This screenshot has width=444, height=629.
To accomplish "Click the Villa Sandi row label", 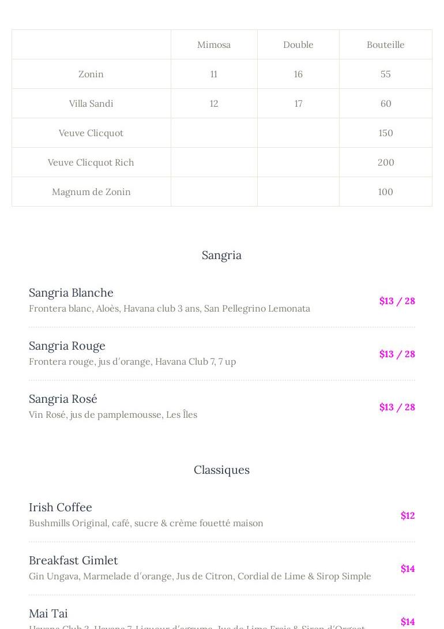I will coord(91,103).
